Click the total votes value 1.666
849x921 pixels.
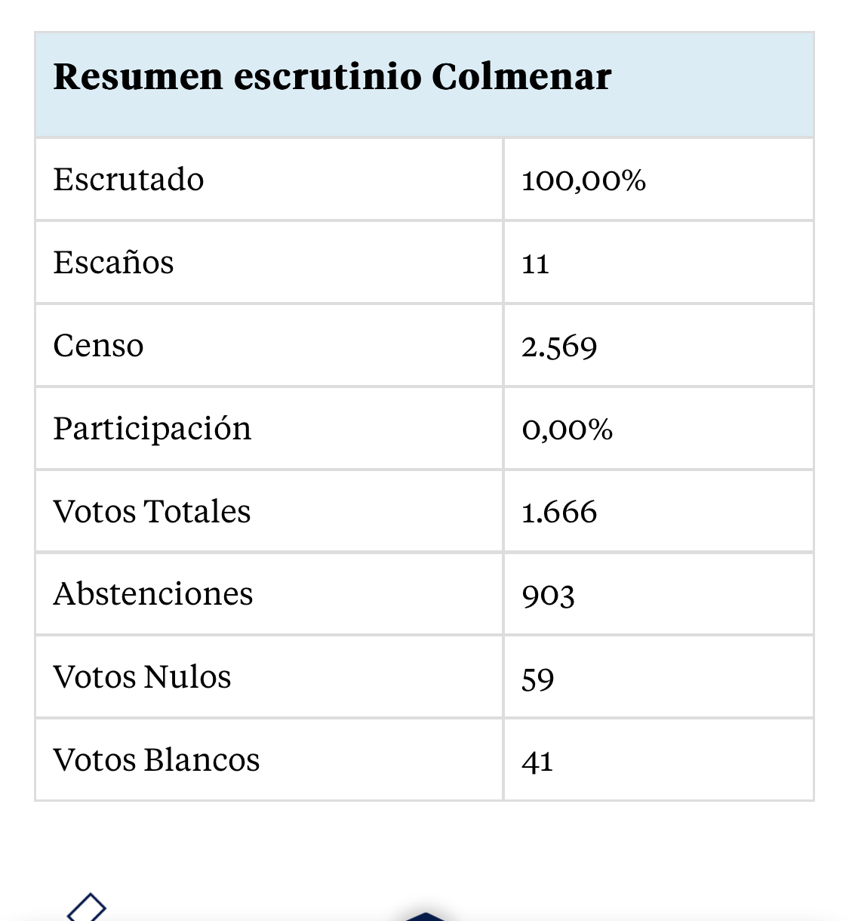[559, 513]
